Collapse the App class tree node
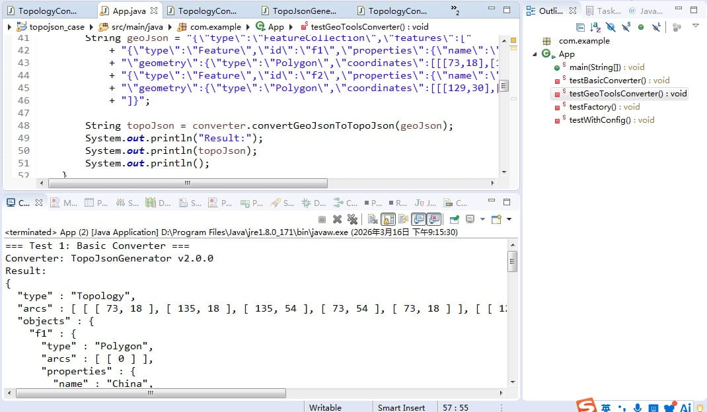The height and width of the screenshot is (412, 707). coord(535,54)
